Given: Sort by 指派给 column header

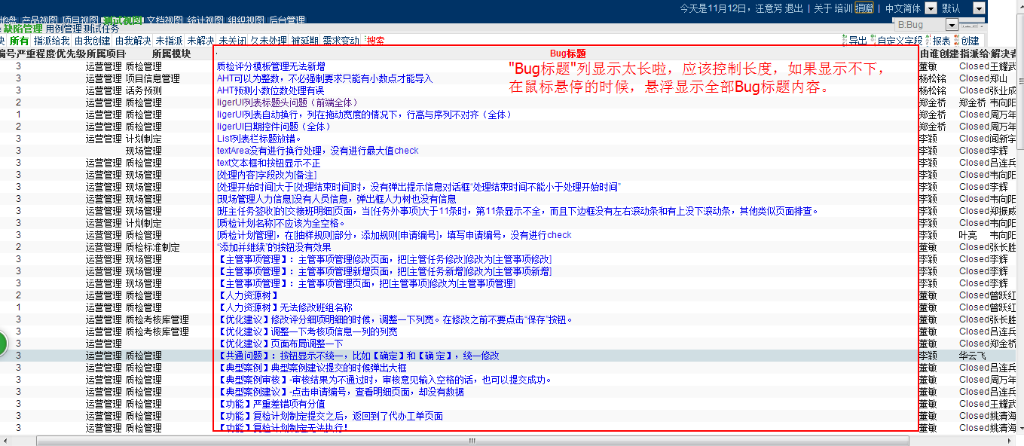Looking at the screenshot, I should (x=974, y=53).
